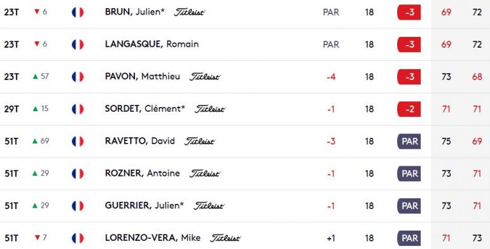Click the French flag next to BRUN, Julien
490x249 pixels.
coord(78,12)
